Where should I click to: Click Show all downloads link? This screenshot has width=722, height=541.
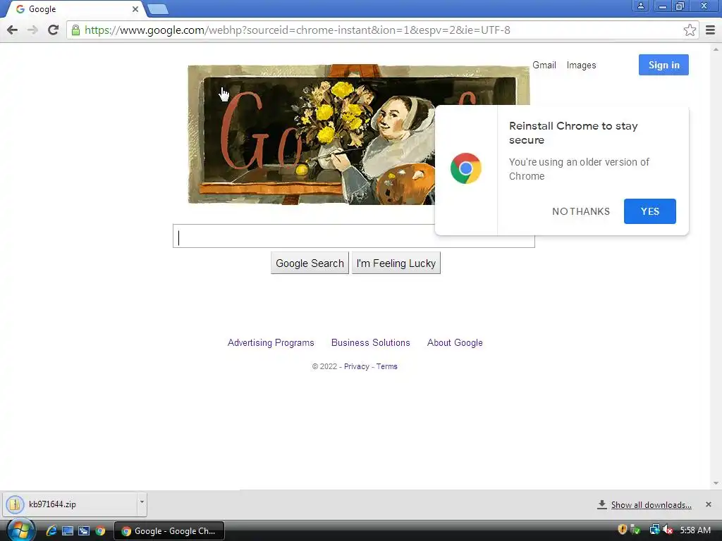pos(651,505)
